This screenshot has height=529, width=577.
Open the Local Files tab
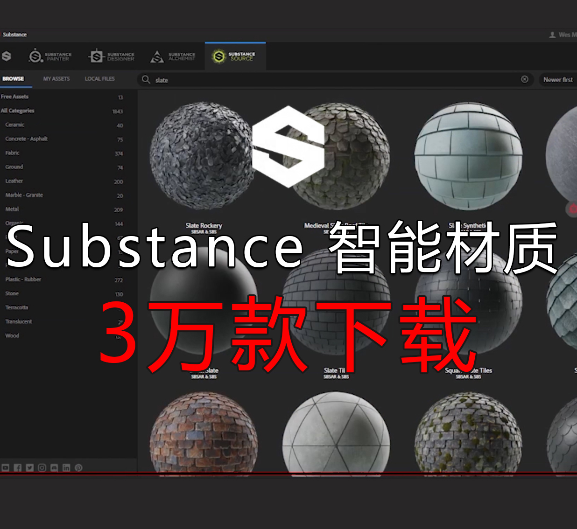click(100, 79)
